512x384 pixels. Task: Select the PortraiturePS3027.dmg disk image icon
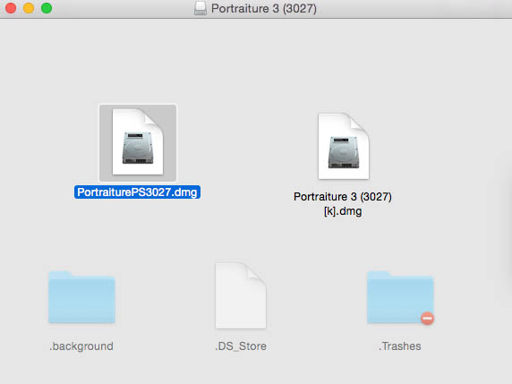[x=138, y=142]
